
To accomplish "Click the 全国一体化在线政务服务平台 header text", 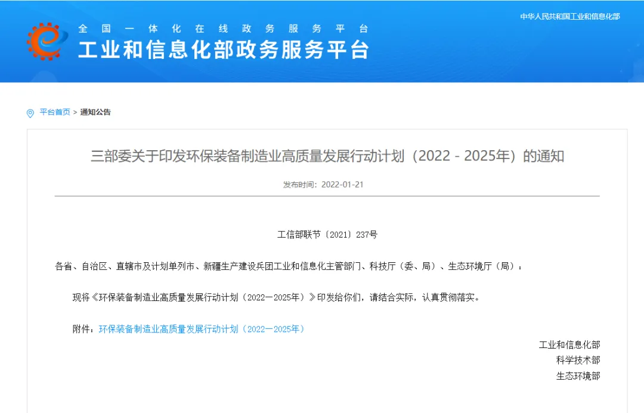I will 224,29.
